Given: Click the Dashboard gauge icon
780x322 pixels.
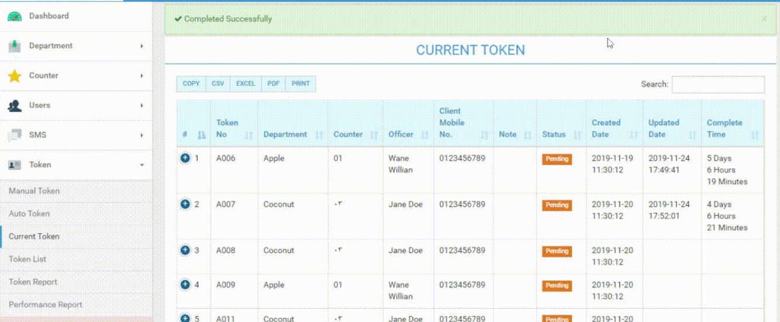Looking at the screenshot, I should point(15,16).
